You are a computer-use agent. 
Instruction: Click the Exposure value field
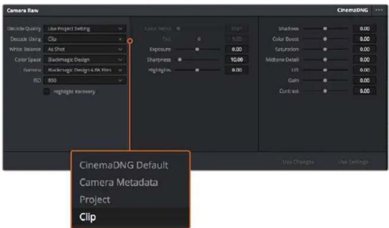[237, 49]
